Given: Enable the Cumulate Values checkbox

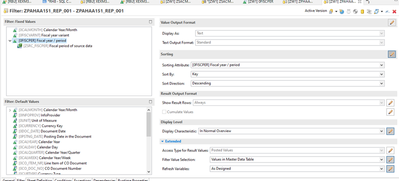Looking at the screenshot, I should tap(164, 112).
